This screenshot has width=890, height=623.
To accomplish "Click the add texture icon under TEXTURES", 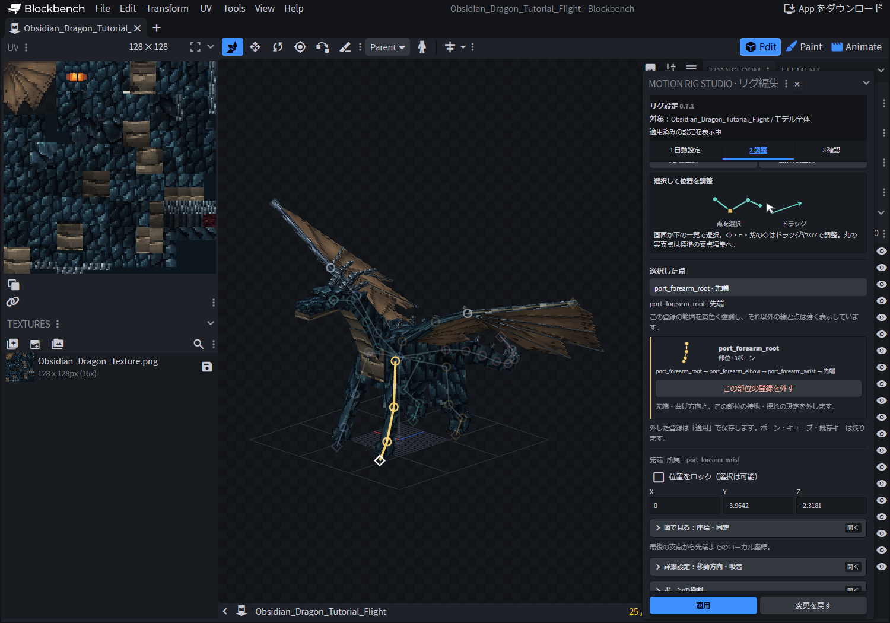I will 12,344.
